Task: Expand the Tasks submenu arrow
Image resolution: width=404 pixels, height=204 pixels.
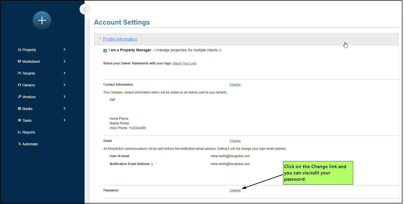Action: (x=64, y=120)
